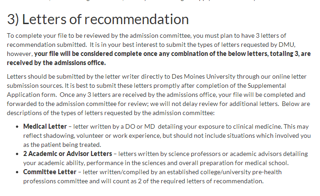Click the phrase "Supplemental Application form"
This screenshot has height=196, width=320.
click(x=146, y=90)
